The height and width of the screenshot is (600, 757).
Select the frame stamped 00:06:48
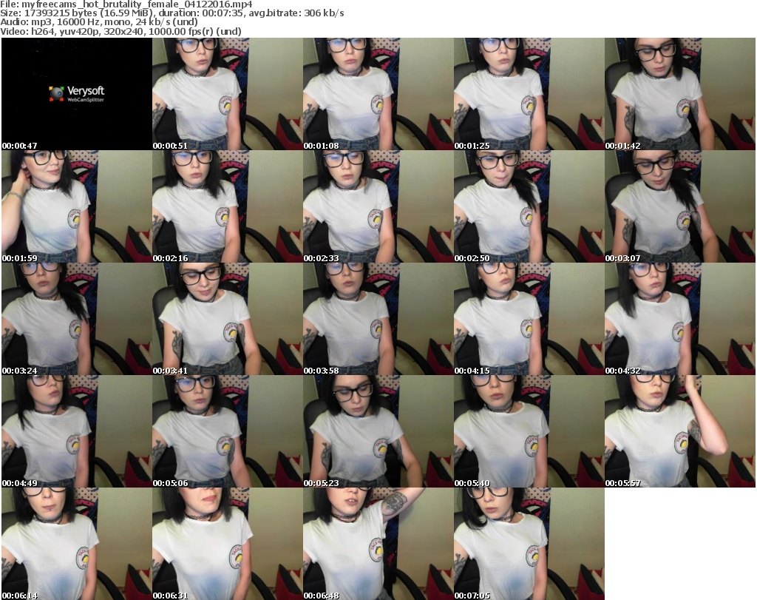coord(378,544)
